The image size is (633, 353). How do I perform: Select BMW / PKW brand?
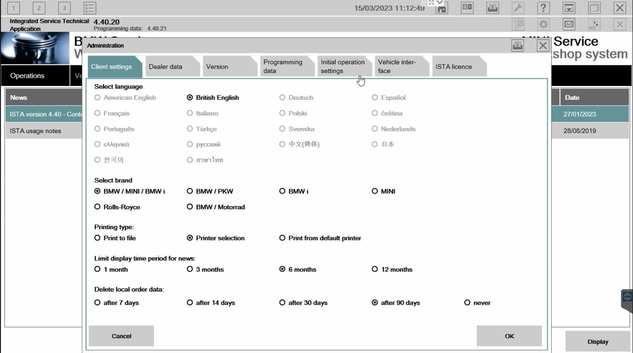[210, 191]
